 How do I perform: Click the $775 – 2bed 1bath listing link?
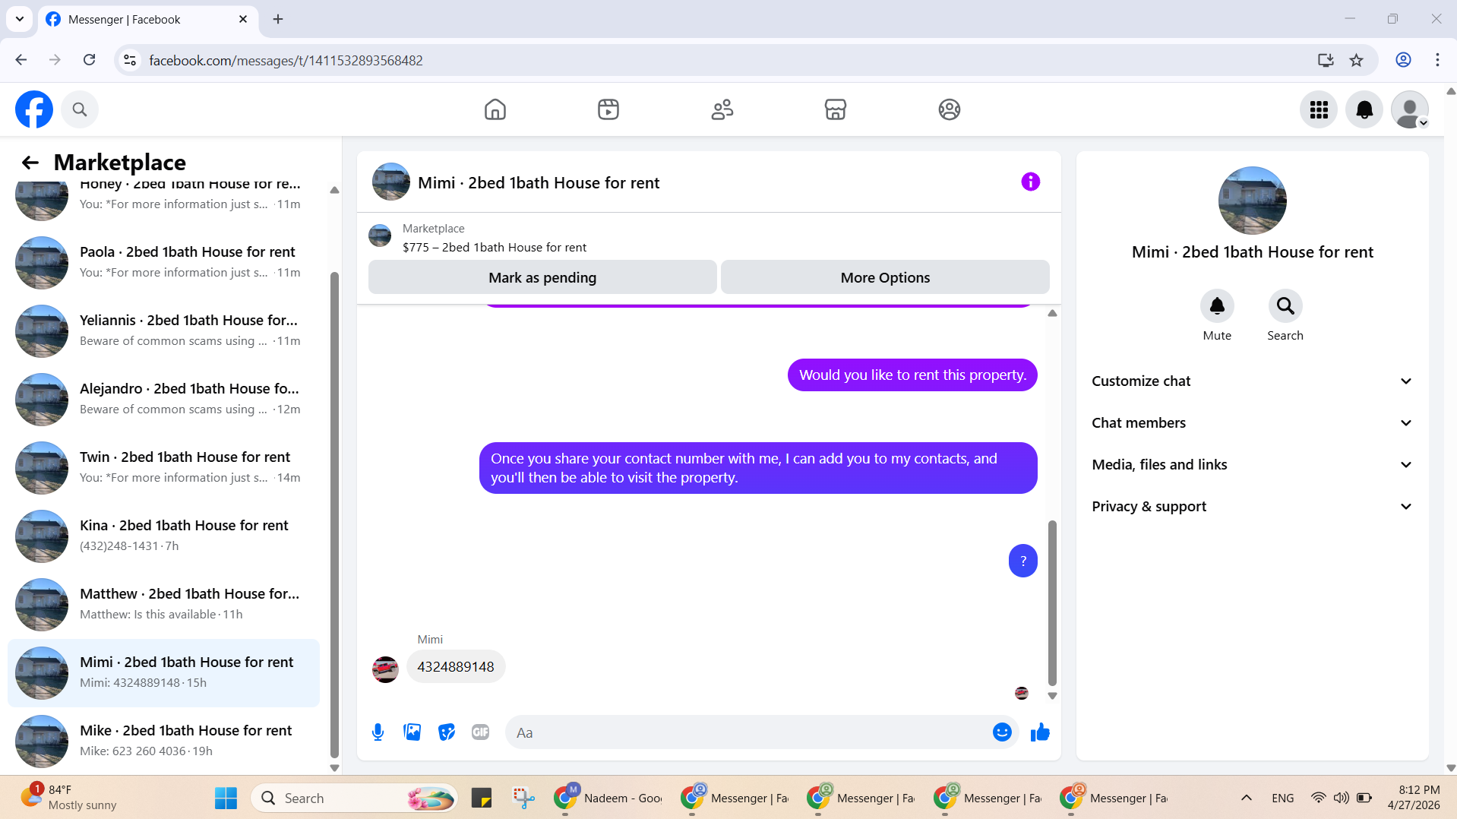495,248
